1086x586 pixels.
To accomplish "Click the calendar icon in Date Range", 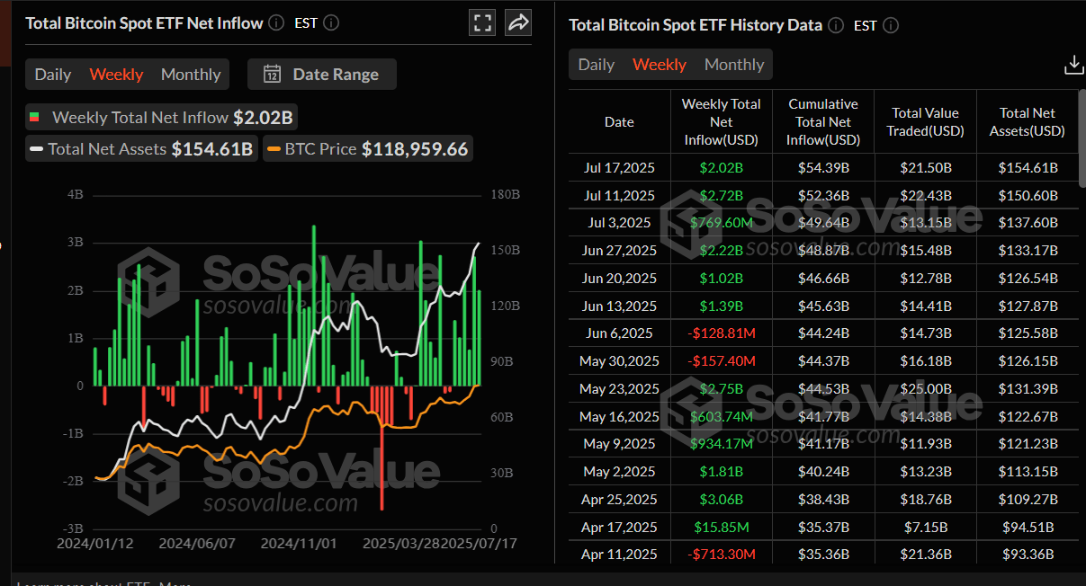I will pyautogui.click(x=272, y=75).
